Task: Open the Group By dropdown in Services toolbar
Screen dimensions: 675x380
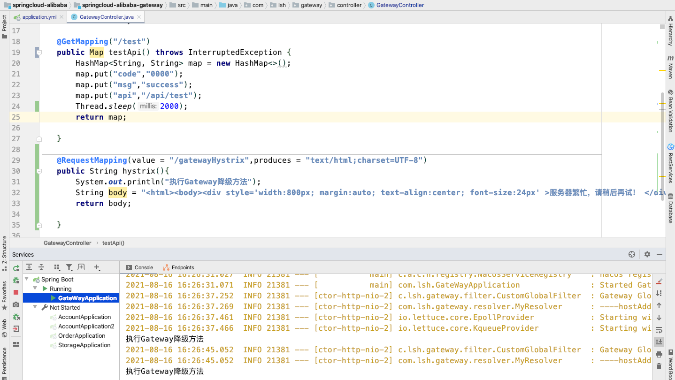Action: [57, 266]
